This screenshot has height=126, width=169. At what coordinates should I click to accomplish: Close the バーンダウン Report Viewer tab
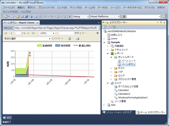(x=37, y=23)
